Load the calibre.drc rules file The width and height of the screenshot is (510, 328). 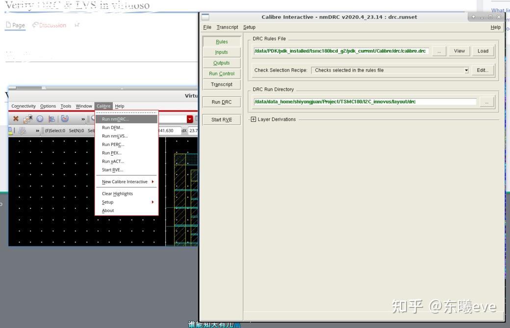click(x=483, y=51)
